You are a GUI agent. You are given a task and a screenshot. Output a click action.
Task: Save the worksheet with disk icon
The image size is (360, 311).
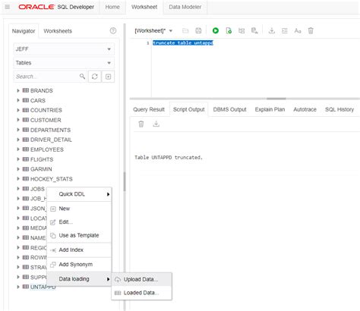click(198, 31)
